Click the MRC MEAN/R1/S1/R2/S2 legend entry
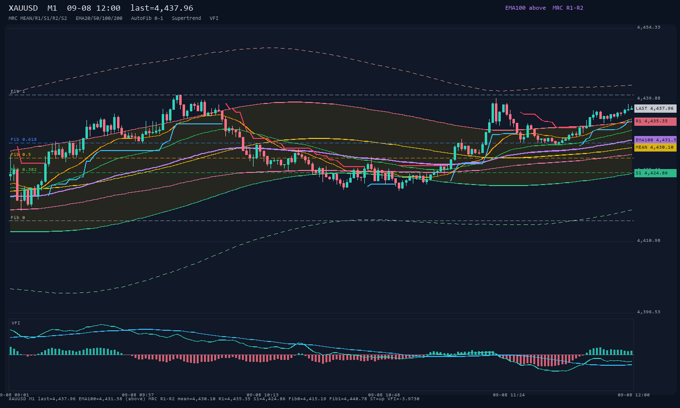Screen dimensions: 680x408 click(x=38, y=18)
